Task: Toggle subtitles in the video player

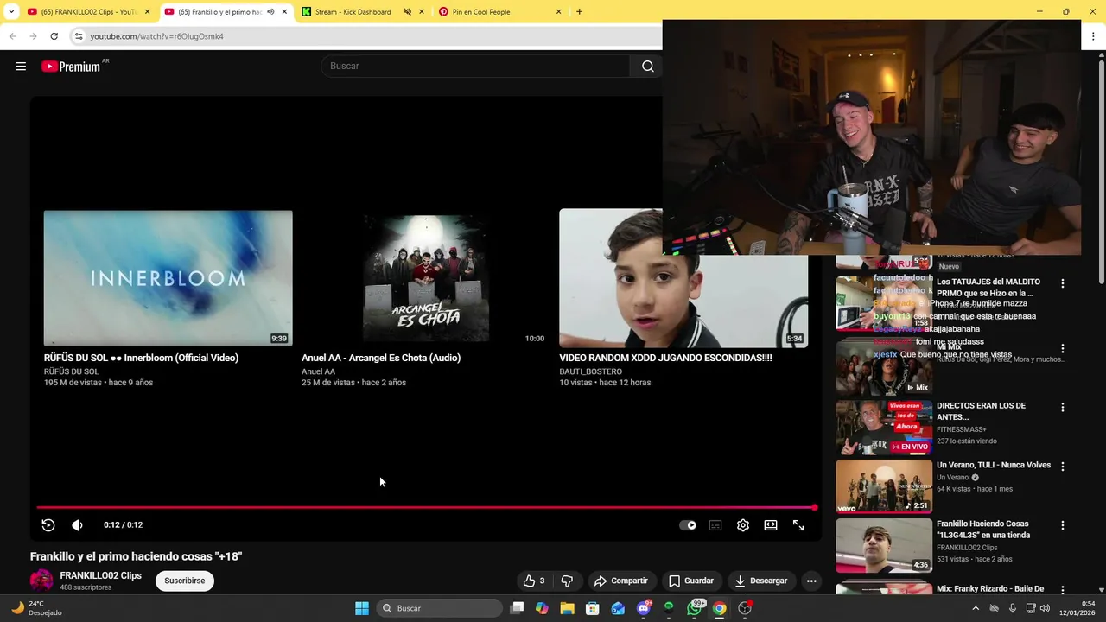Action: (715, 525)
